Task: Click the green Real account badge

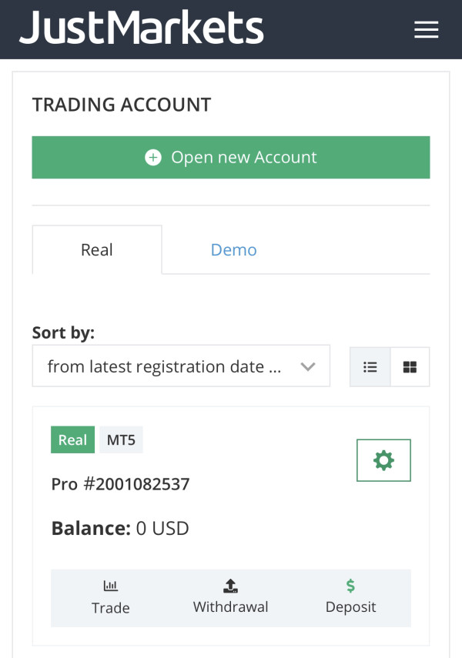Action: pos(72,439)
